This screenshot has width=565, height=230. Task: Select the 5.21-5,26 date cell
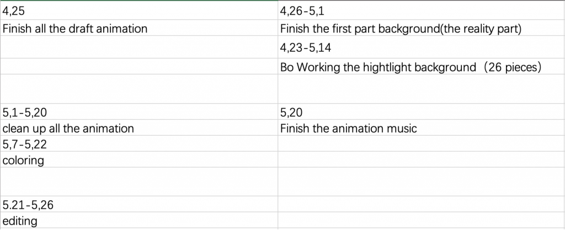click(x=138, y=204)
